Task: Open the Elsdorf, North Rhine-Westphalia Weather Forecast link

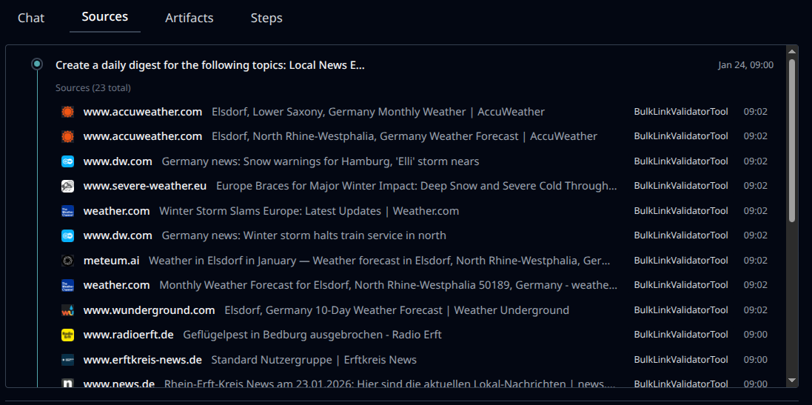Action: pyautogui.click(x=404, y=136)
